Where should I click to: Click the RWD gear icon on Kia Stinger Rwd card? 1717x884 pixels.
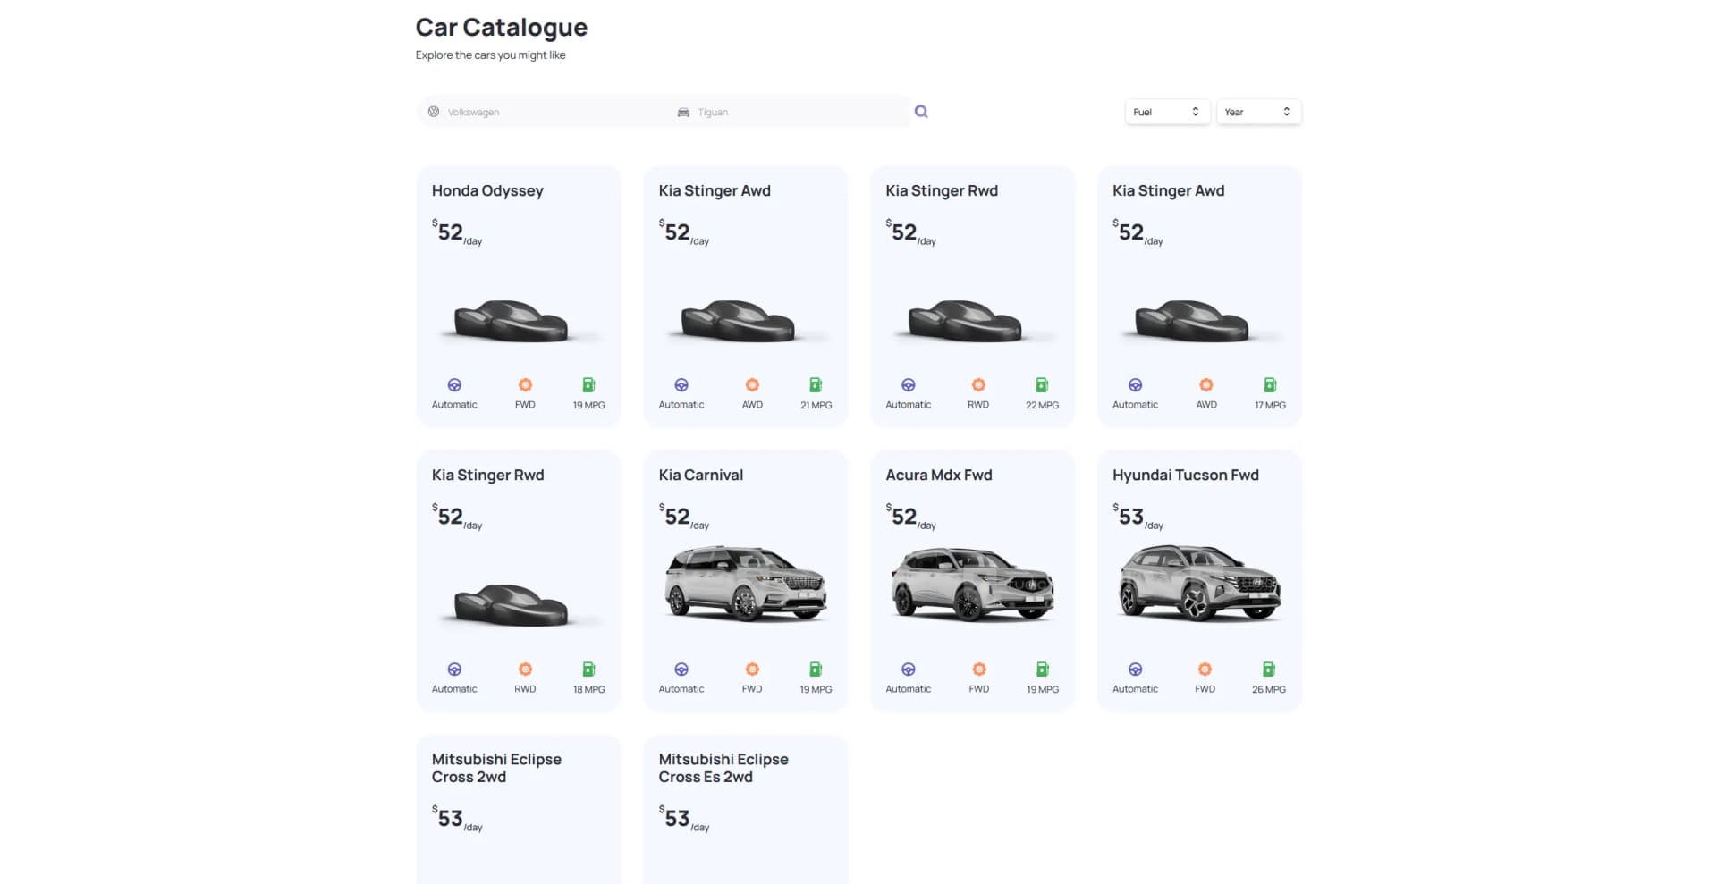(x=978, y=384)
